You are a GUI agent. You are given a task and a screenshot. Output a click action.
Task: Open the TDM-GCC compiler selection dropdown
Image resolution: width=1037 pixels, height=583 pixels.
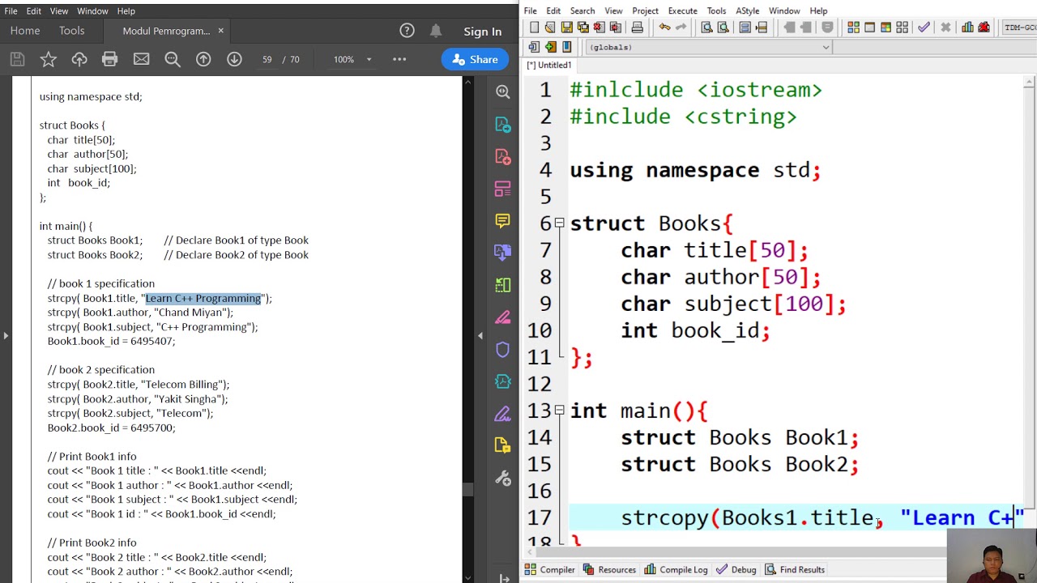click(1020, 28)
